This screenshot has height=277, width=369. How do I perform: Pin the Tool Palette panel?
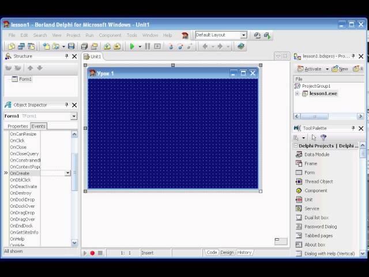[x=353, y=128]
